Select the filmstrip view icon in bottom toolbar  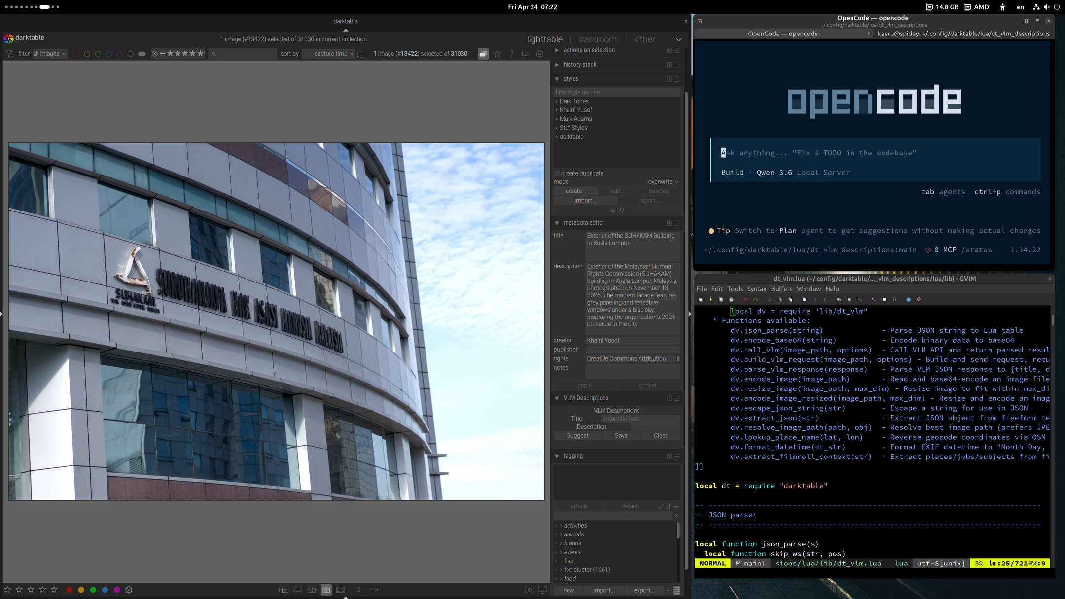(x=297, y=589)
